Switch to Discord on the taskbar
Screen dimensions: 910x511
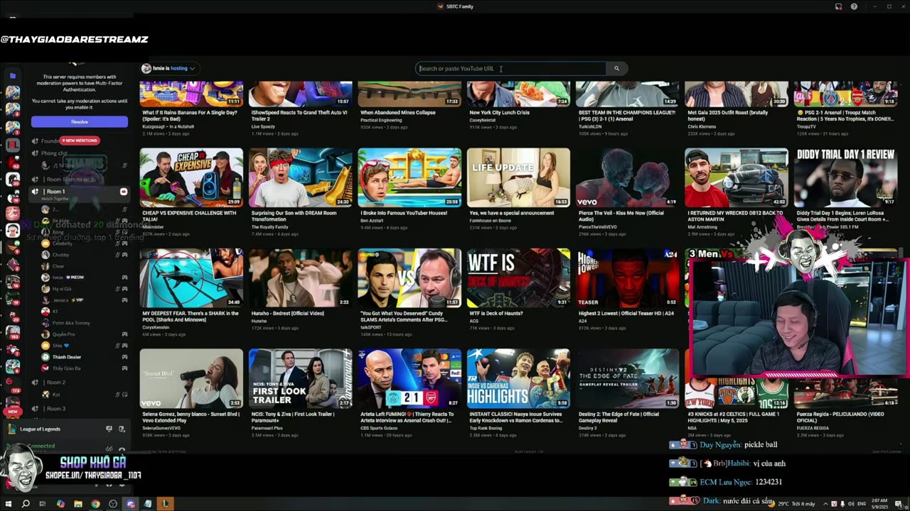tap(131, 504)
